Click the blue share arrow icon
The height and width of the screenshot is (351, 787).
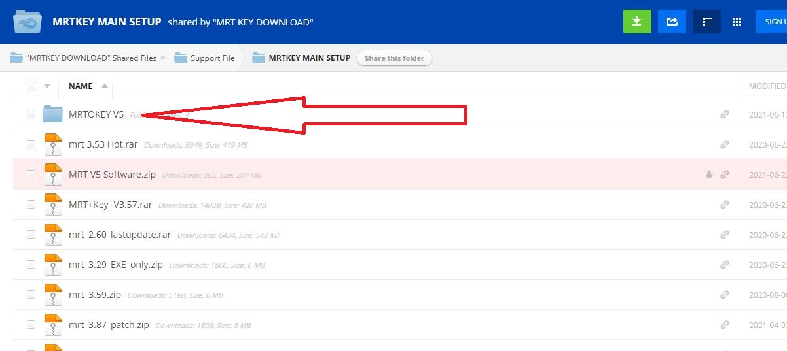point(671,22)
